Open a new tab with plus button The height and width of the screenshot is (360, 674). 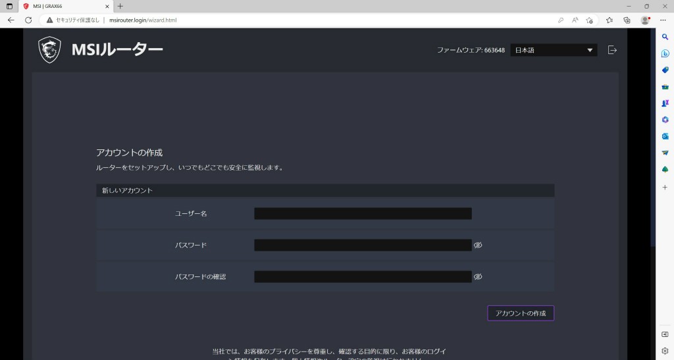(x=120, y=7)
